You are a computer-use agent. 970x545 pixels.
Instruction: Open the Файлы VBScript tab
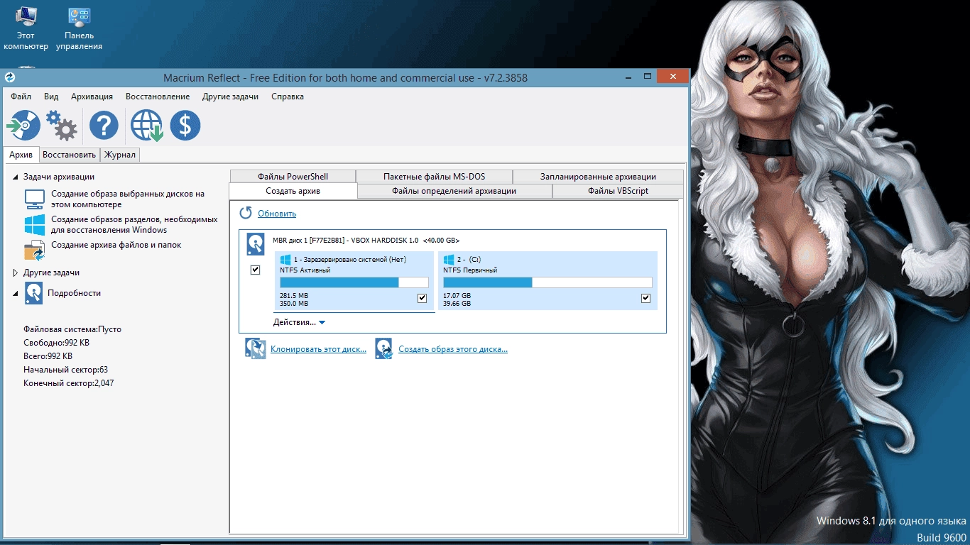(x=618, y=191)
